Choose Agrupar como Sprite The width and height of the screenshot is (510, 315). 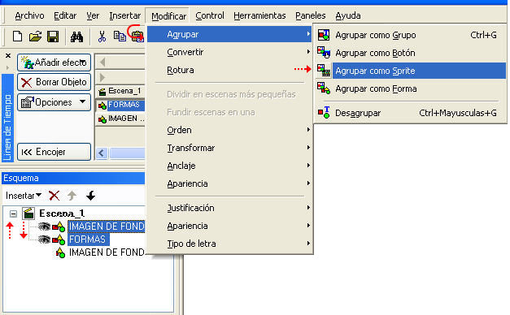410,71
